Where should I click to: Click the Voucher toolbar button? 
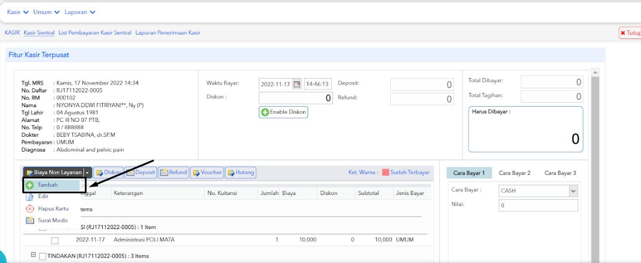pyautogui.click(x=207, y=172)
